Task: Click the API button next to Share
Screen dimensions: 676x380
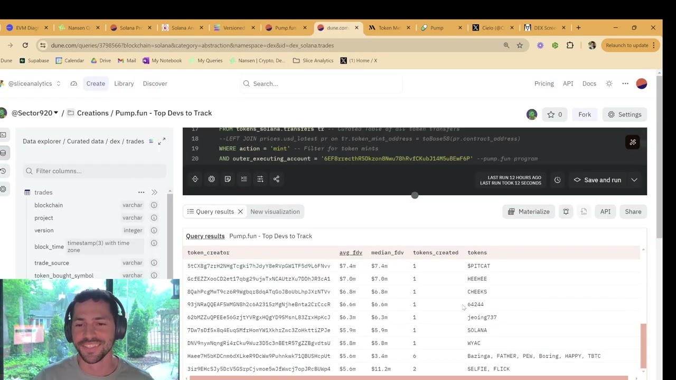Action: tap(605, 212)
